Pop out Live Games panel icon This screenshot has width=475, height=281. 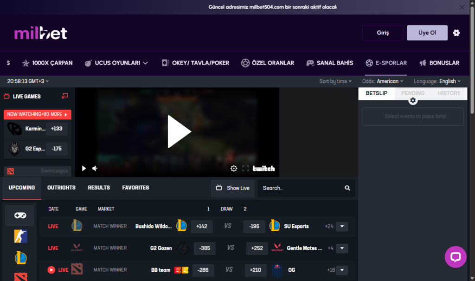(65, 96)
